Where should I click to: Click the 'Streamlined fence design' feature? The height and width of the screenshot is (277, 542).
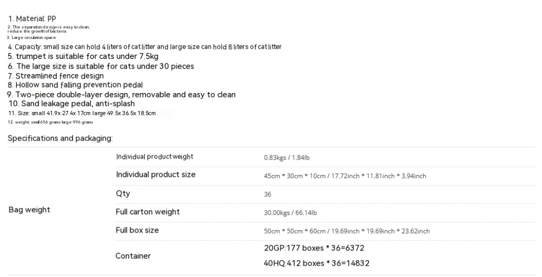tap(56, 76)
